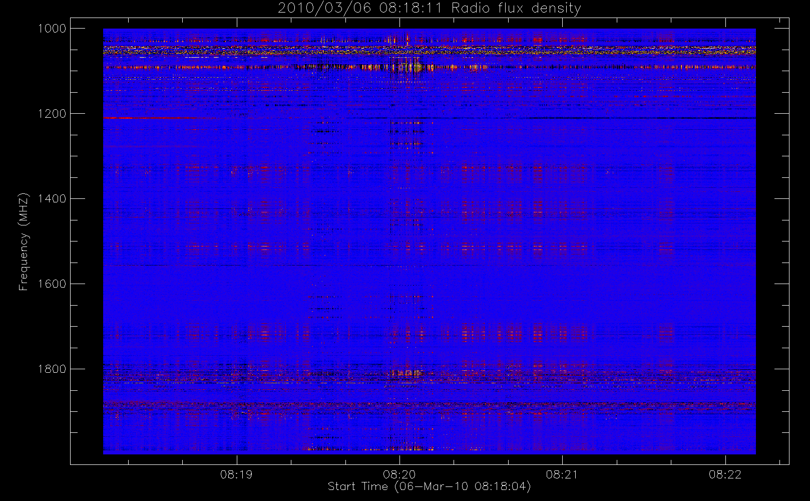Click the 'Frequency (MHz)' axis label

[23, 242]
